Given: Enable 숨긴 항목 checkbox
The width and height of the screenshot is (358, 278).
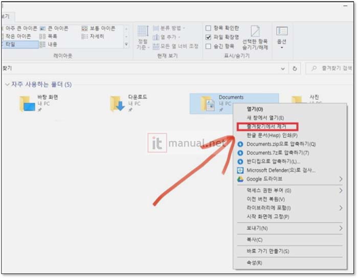Looking at the screenshot, I should 208,47.
